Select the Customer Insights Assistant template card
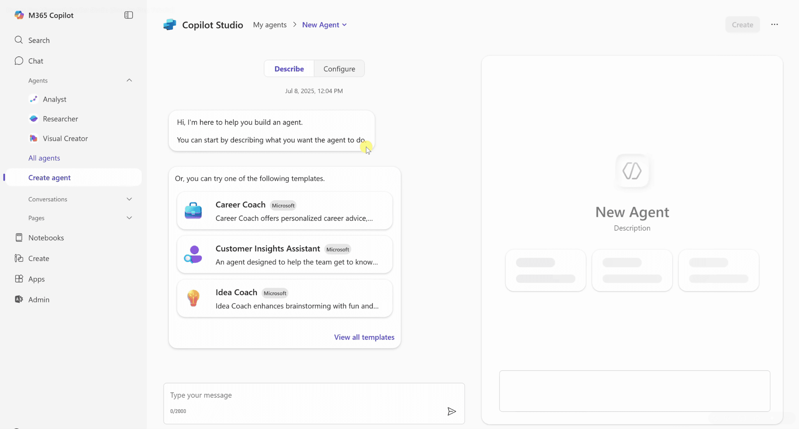Screen dimensions: 799x429 tap(284, 254)
